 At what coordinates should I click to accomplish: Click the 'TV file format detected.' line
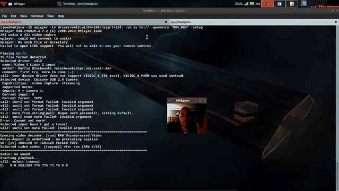24,57
